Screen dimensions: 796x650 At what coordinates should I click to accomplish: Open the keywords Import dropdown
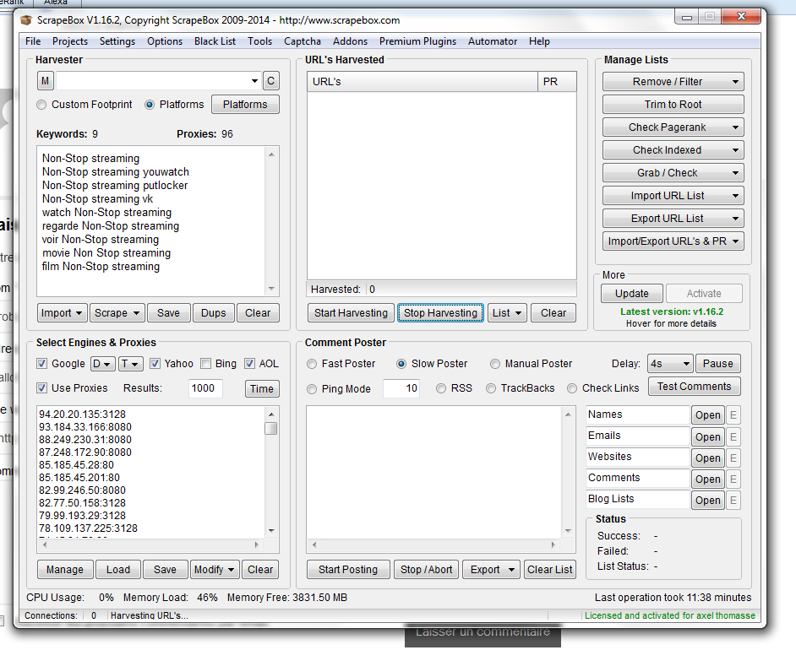click(62, 313)
